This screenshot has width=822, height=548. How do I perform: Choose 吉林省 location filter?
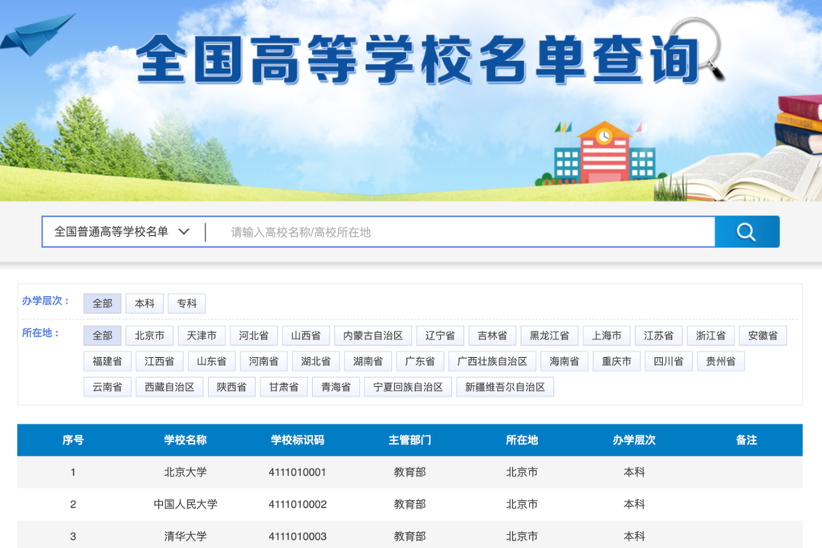492,335
